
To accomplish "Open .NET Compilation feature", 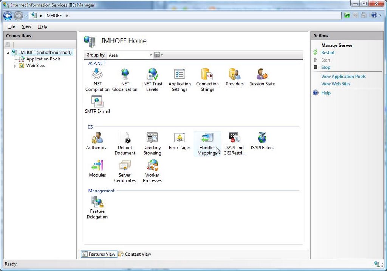I will pos(97,80).
